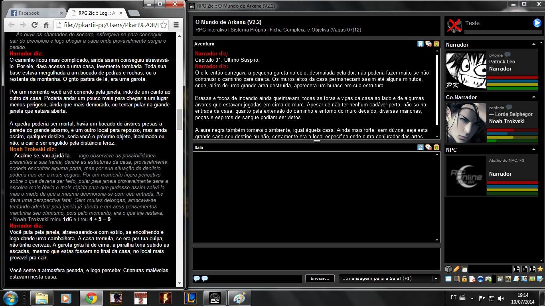
Task: Decrease font size with A- icon
Action: pyautogui.click(x=516, y=269)
